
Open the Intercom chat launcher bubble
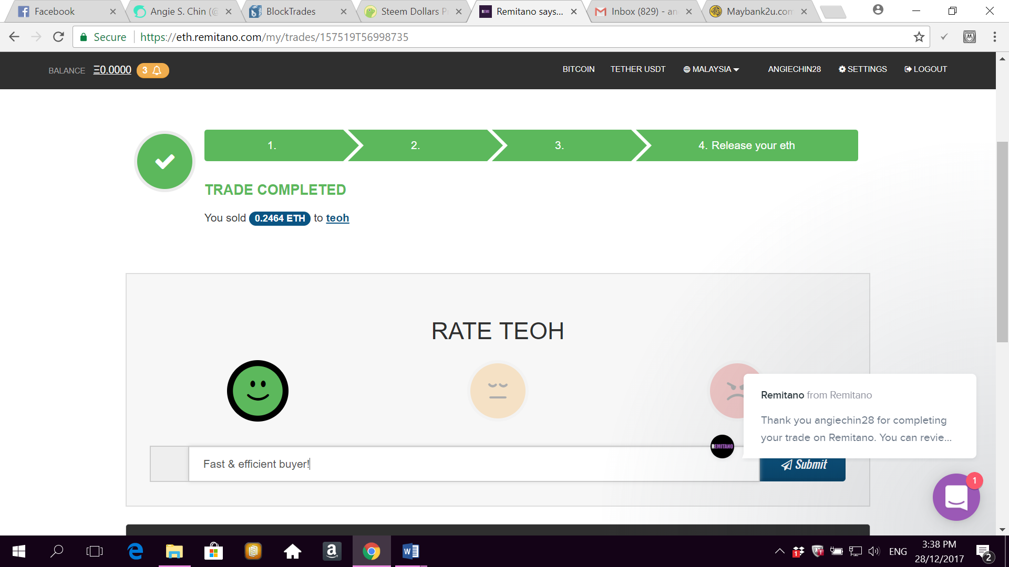tap(956, 497)
